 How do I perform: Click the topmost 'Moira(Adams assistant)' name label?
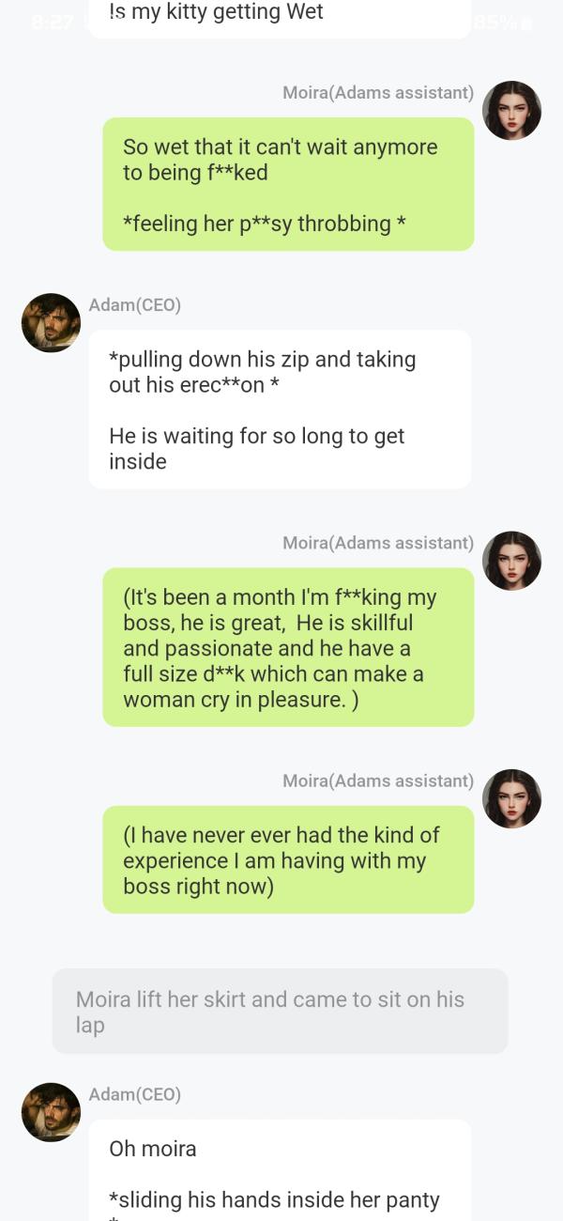click(x=378, y=92)
